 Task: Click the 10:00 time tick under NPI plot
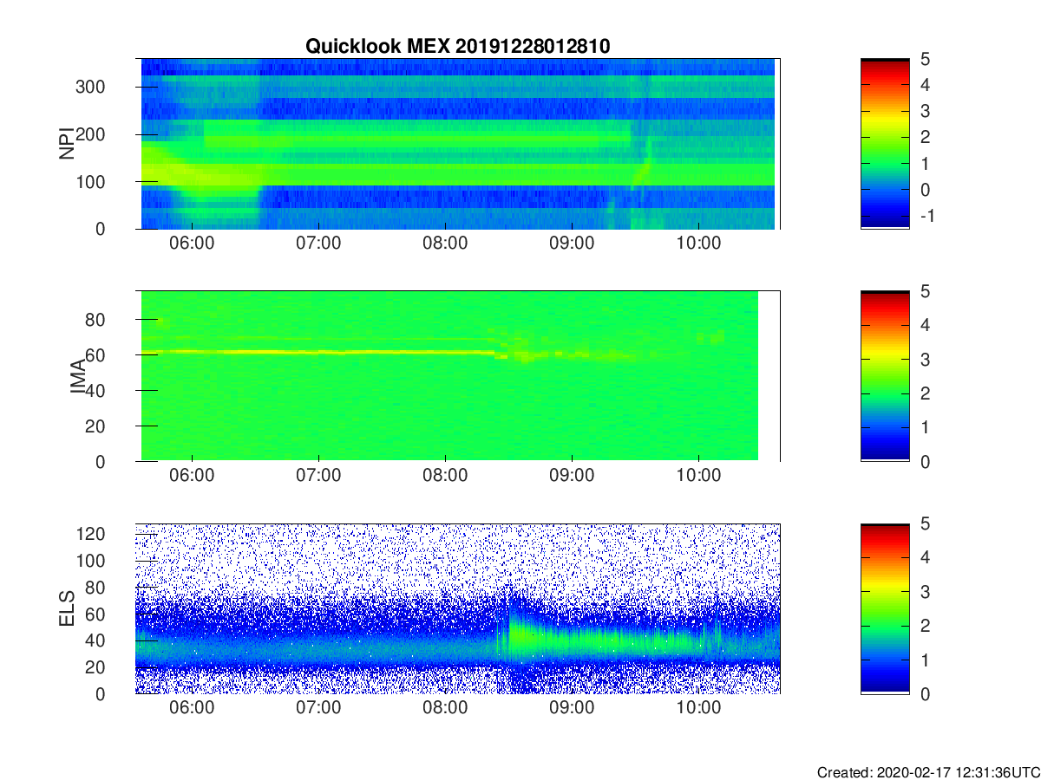(698, 243)
